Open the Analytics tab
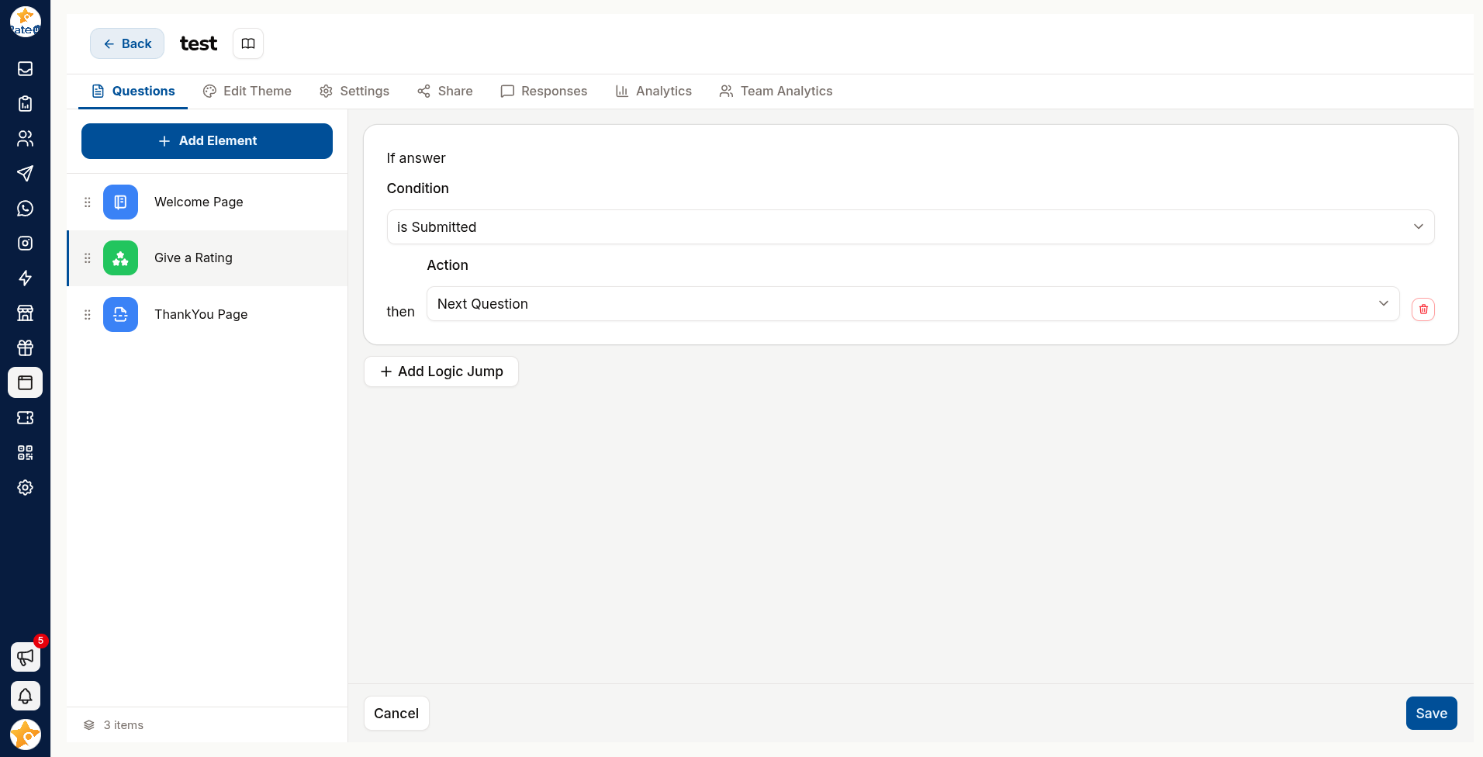Screen dimensions: 1483x757 click(654, 92)
